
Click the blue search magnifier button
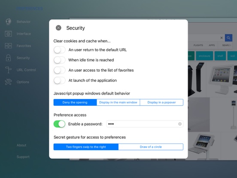point(228,38)
